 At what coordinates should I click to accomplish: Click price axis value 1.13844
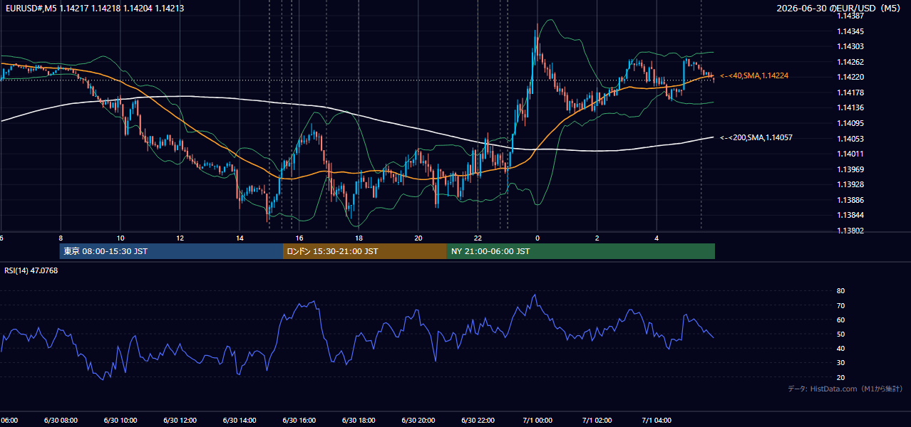850,215
